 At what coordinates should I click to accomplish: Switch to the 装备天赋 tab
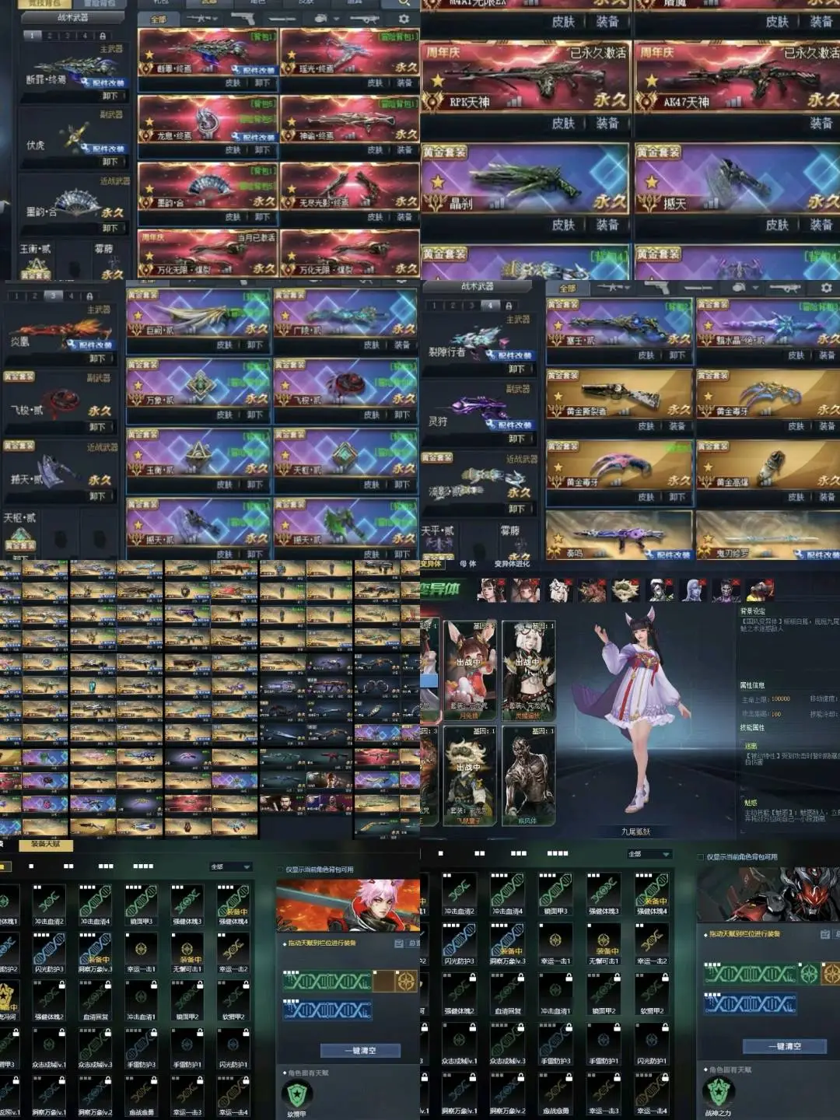tap(45, 844)
